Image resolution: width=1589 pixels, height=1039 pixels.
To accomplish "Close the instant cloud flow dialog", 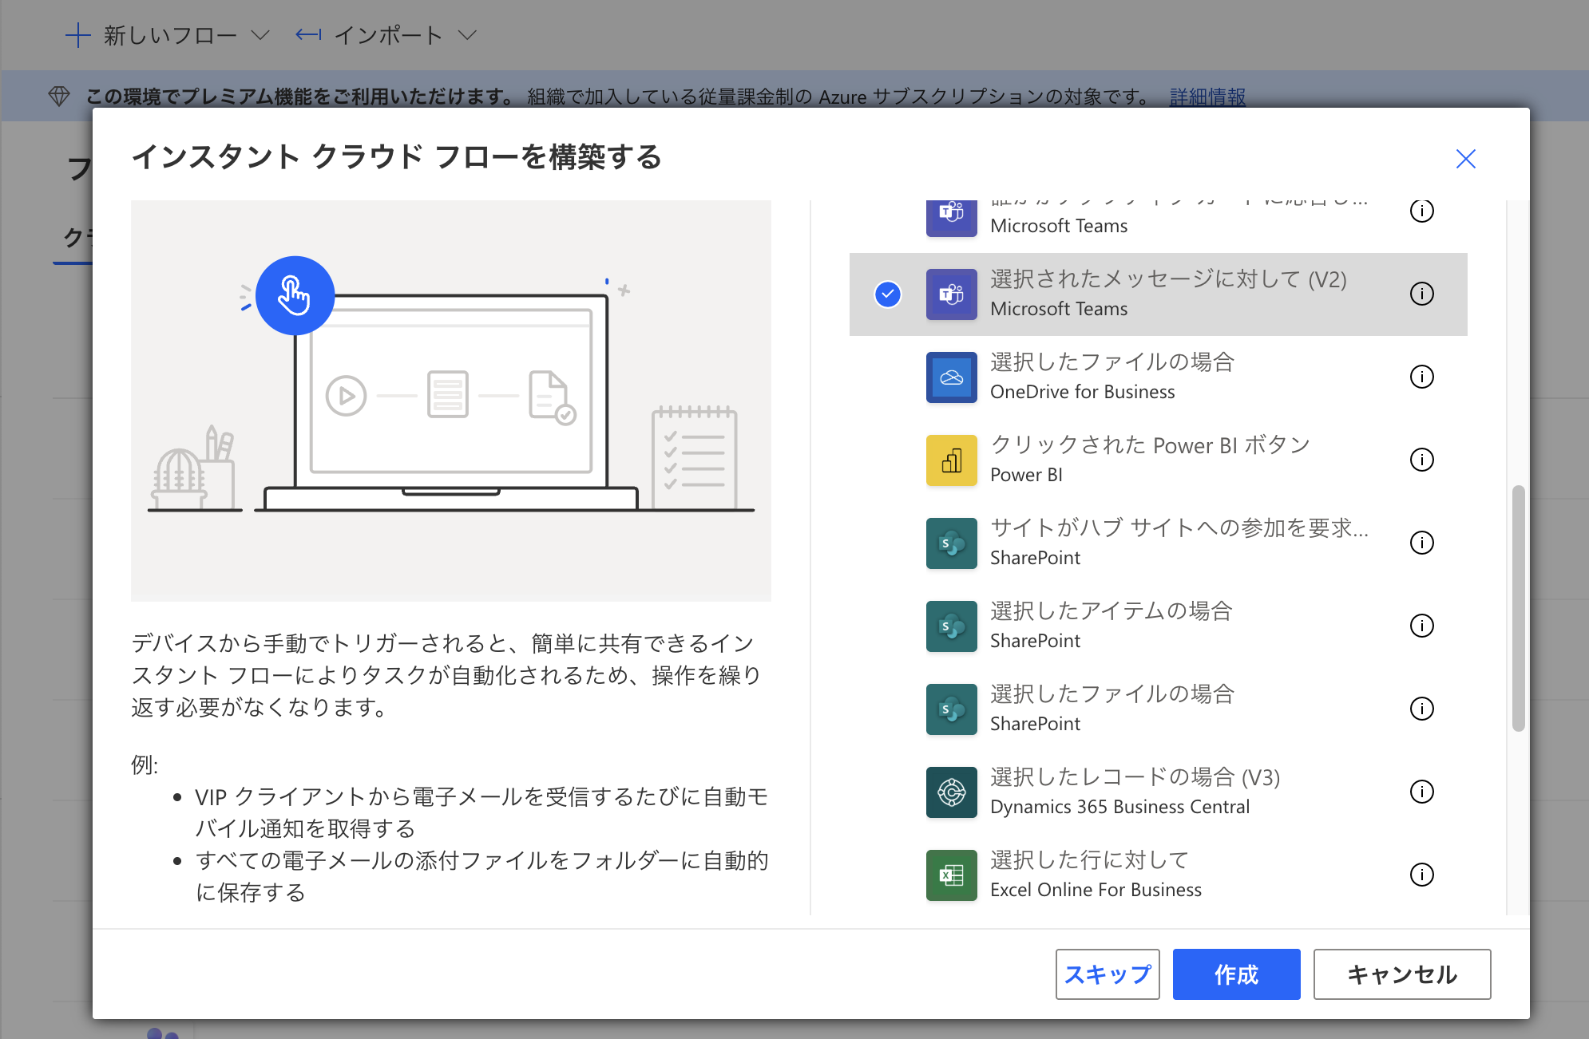I will click(x=1465, y=159).
